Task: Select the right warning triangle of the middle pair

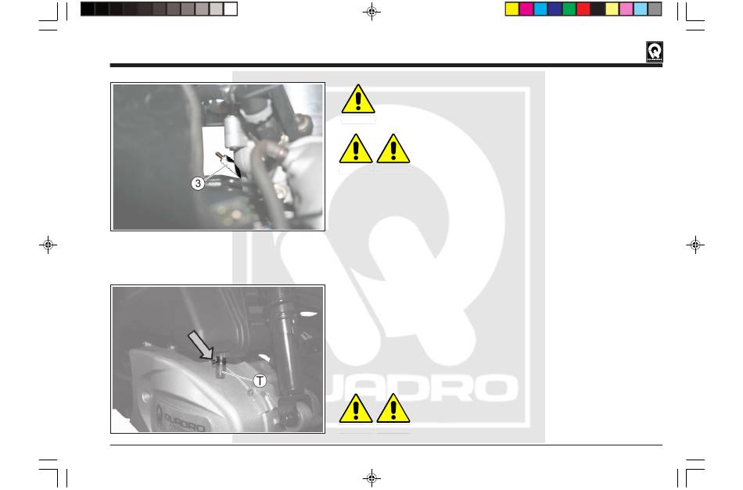Action: pyautogui.click(x=393, y=148)
